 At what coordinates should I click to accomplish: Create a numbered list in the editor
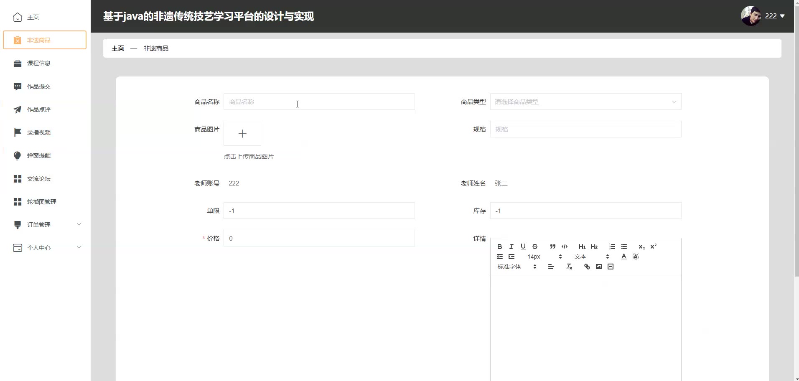click(x=612, y=246)
